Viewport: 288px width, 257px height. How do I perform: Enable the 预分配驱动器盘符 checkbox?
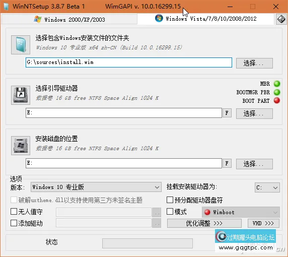[x=170, y=200]
